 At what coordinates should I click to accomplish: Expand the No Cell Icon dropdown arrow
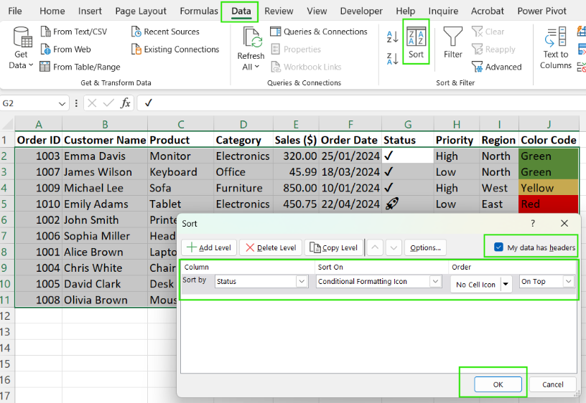506,285
